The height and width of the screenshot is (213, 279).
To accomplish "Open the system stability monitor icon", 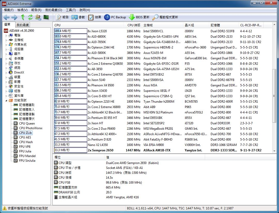I will pyautogui.click(x=46, y=17).
